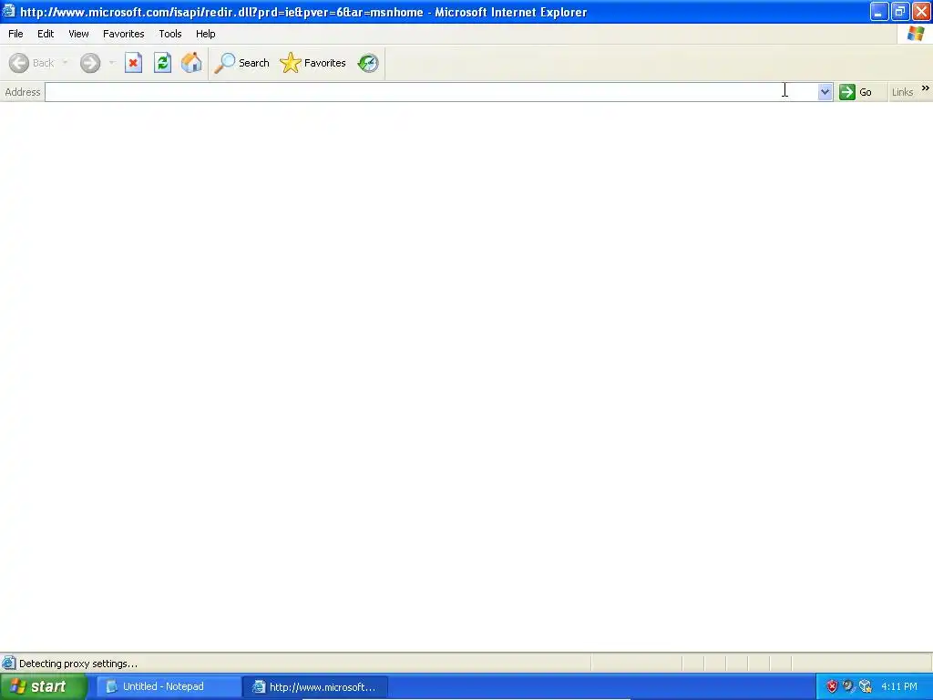933x700 pixels.
Task: Stop page loading with red X icon
Action: 133,63
